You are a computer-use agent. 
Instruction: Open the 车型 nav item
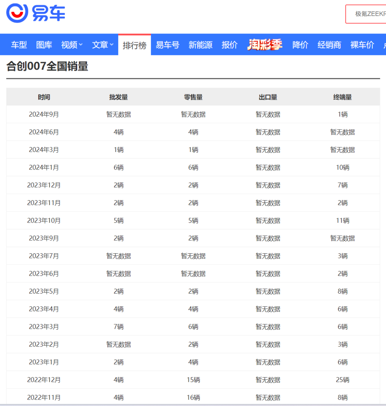point(19,45)
